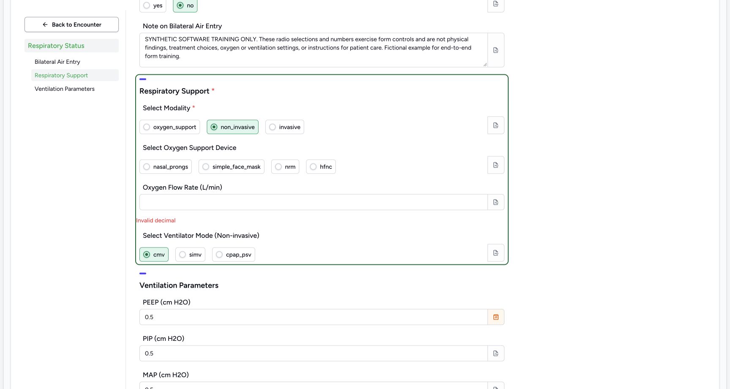Pick simv ventilator mode
The image size is (730, 389).
point(190,255)
